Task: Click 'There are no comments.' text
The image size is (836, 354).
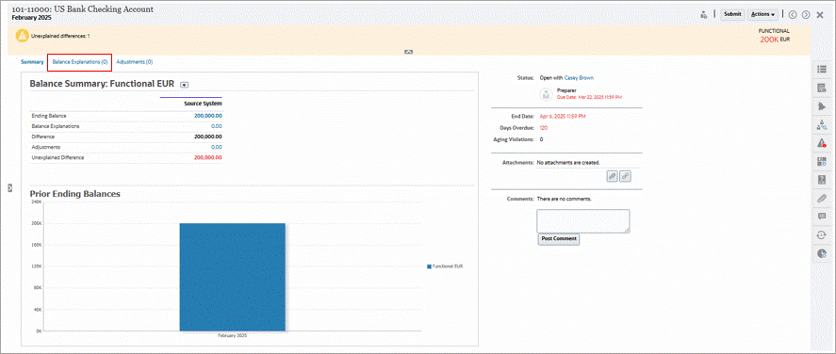Action: pyautogui.click(x=564, y=199)
